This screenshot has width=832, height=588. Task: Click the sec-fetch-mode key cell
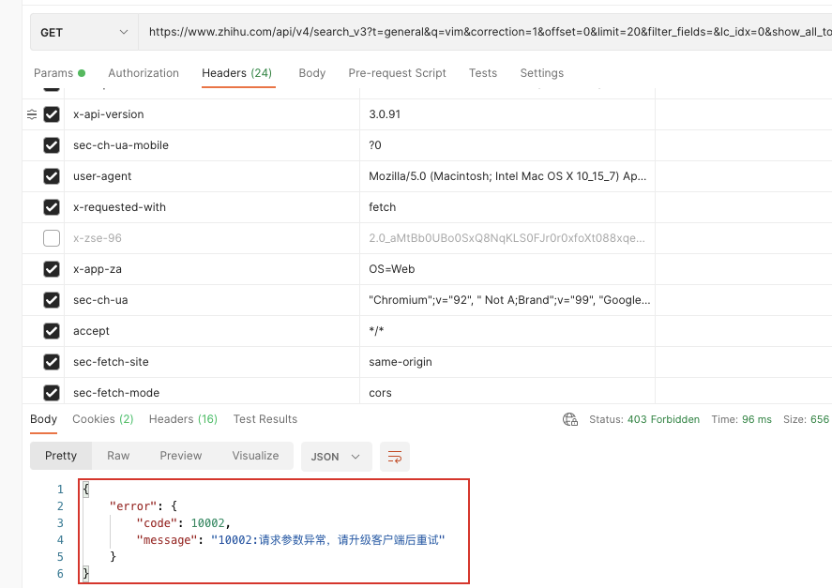point(212,392)
